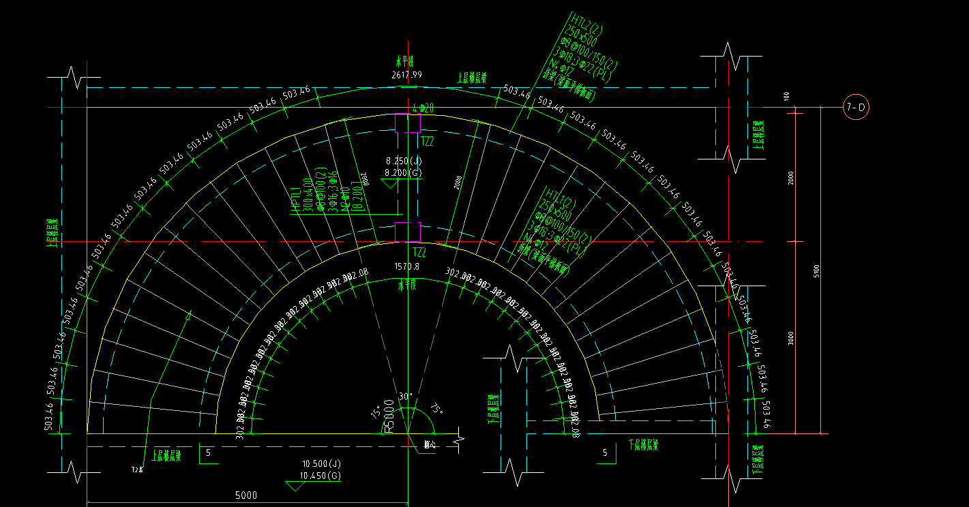Screen dimensions: 969x507
Task: Select the 30° angle label
Action: (x=406, y=396)
